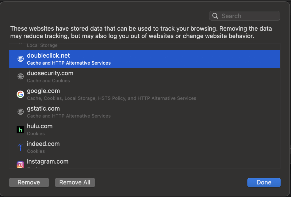Select the hulu.com row

pyautogui.click(x=145, y=130)
